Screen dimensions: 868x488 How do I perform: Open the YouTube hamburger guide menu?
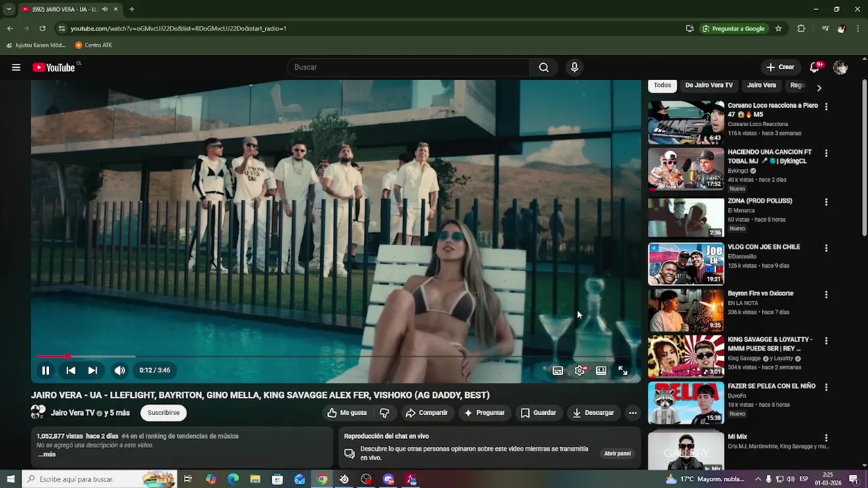point(16,67)
